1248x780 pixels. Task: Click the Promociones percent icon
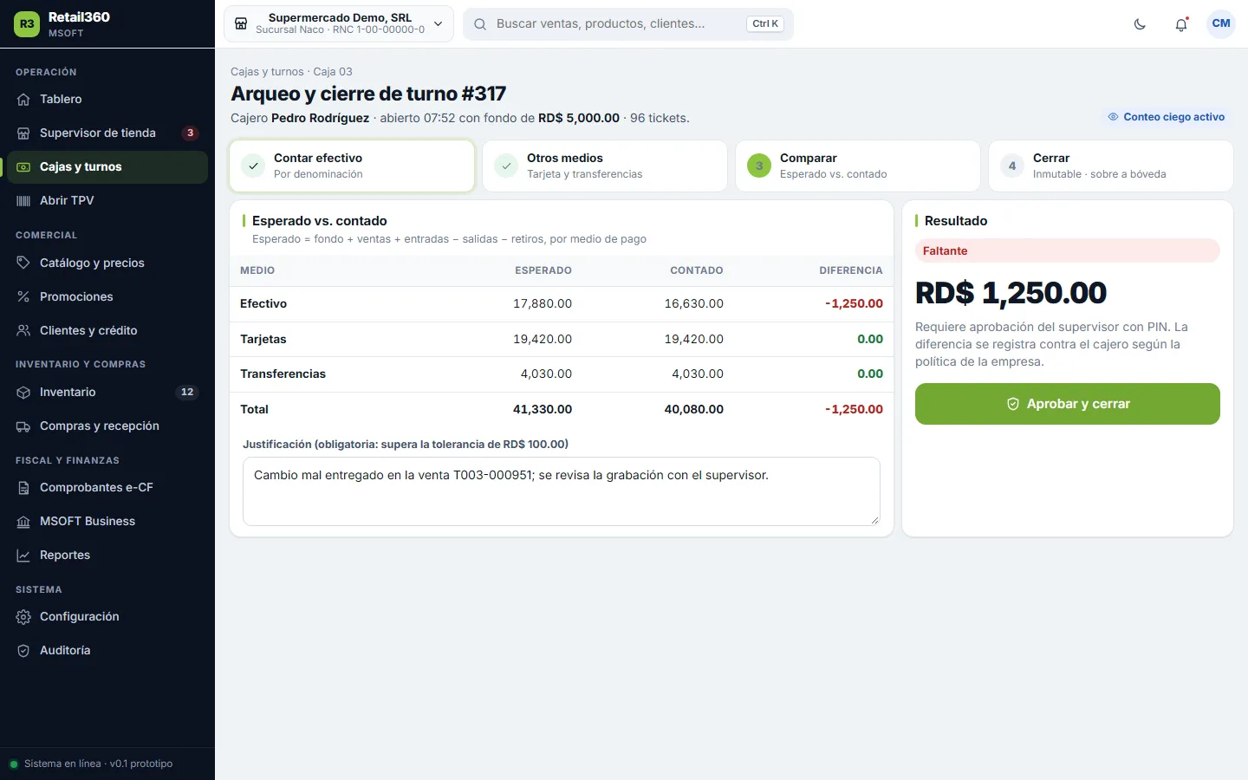pyautogui.click(x=23, y=296)
